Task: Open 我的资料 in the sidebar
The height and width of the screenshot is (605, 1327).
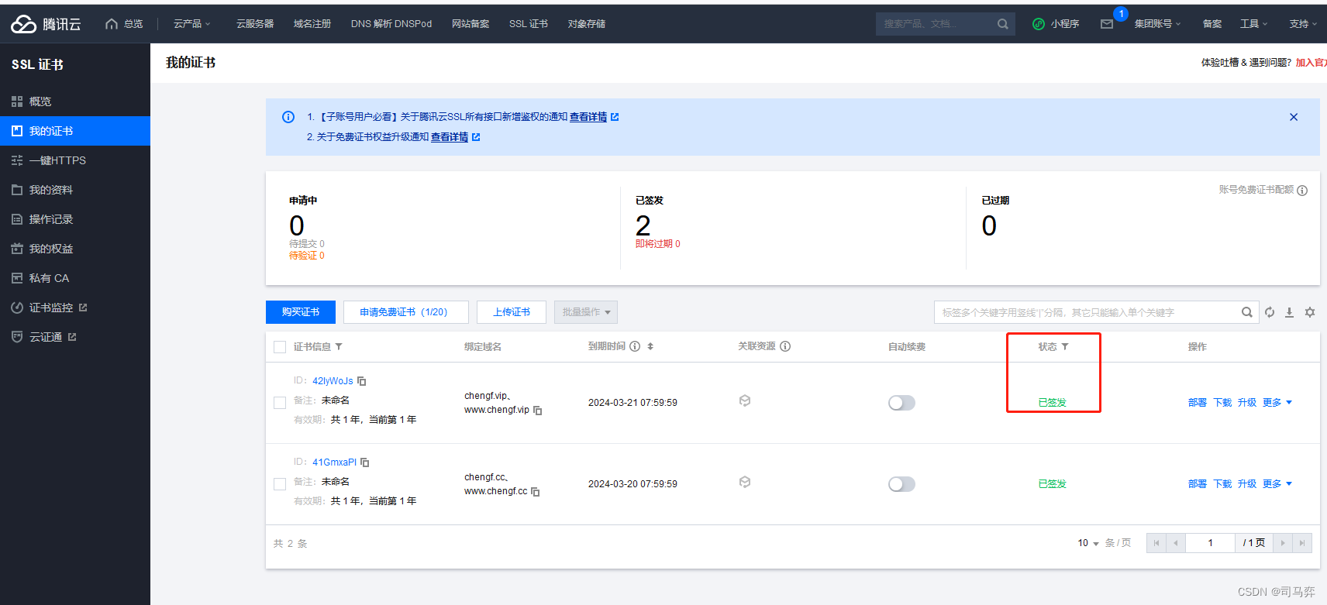Action: (75, 190)
